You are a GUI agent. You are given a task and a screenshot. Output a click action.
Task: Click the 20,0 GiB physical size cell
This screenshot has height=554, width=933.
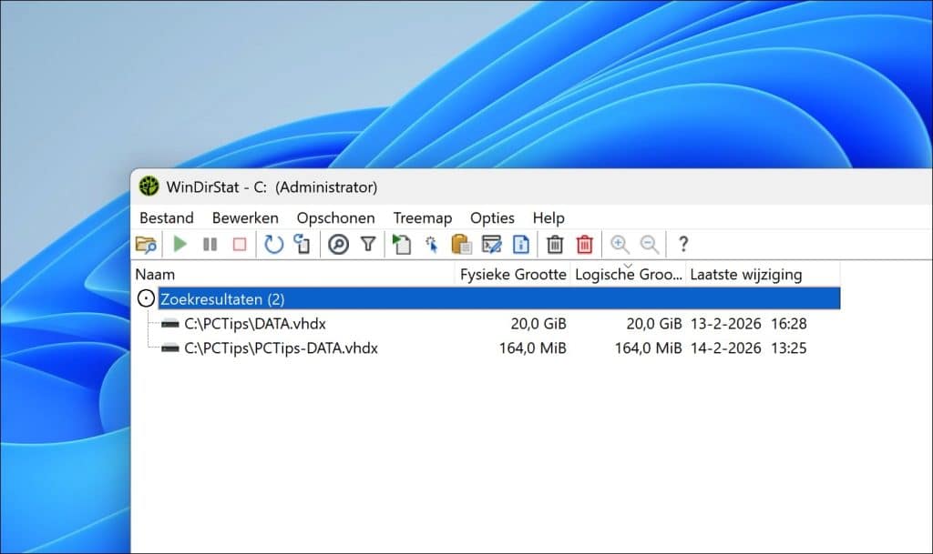tap(538, 324)
